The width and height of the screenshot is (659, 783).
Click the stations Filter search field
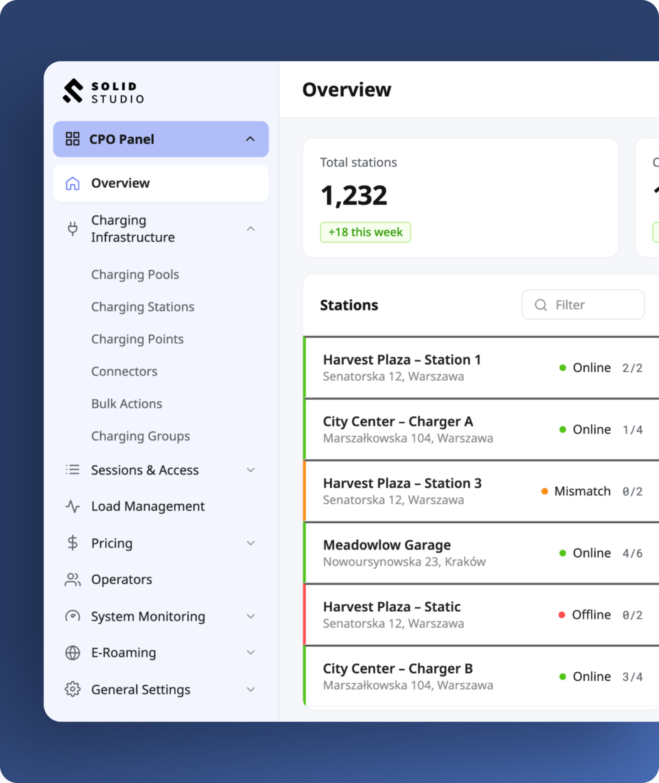pos(583,304)
